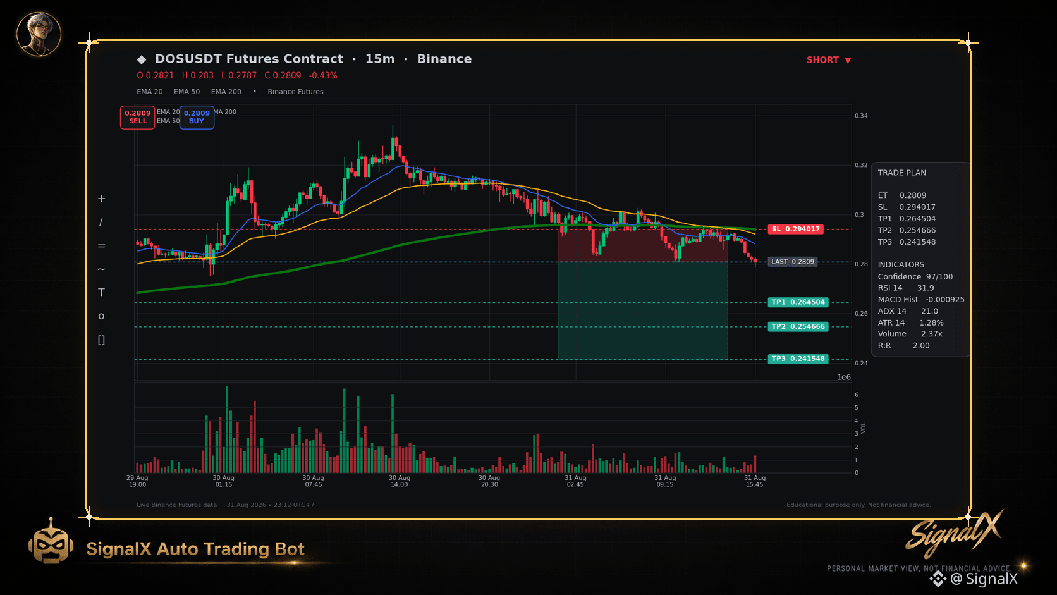Click EMA 20 in the legend beside Binance Futures
Screen dimensions: 1057x595
(x=150, y=92)
